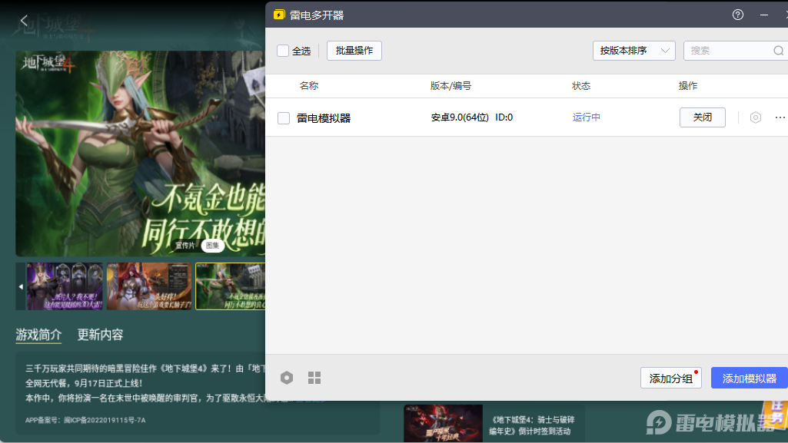Image resolution: width=788 pixels, height=443 pixels.
Task: Open the 批量操作 batch operations menu
Action: (x=354, y=51)
